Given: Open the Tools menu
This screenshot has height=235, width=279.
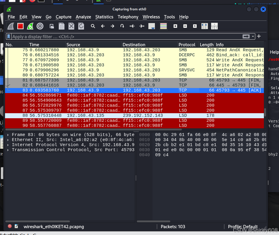Looking at the screenshot, I should pyautogui.click(x=169, y=17).
